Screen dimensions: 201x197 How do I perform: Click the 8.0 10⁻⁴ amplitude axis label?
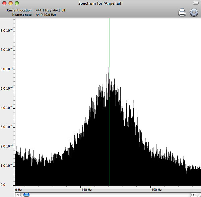point(7,30)
